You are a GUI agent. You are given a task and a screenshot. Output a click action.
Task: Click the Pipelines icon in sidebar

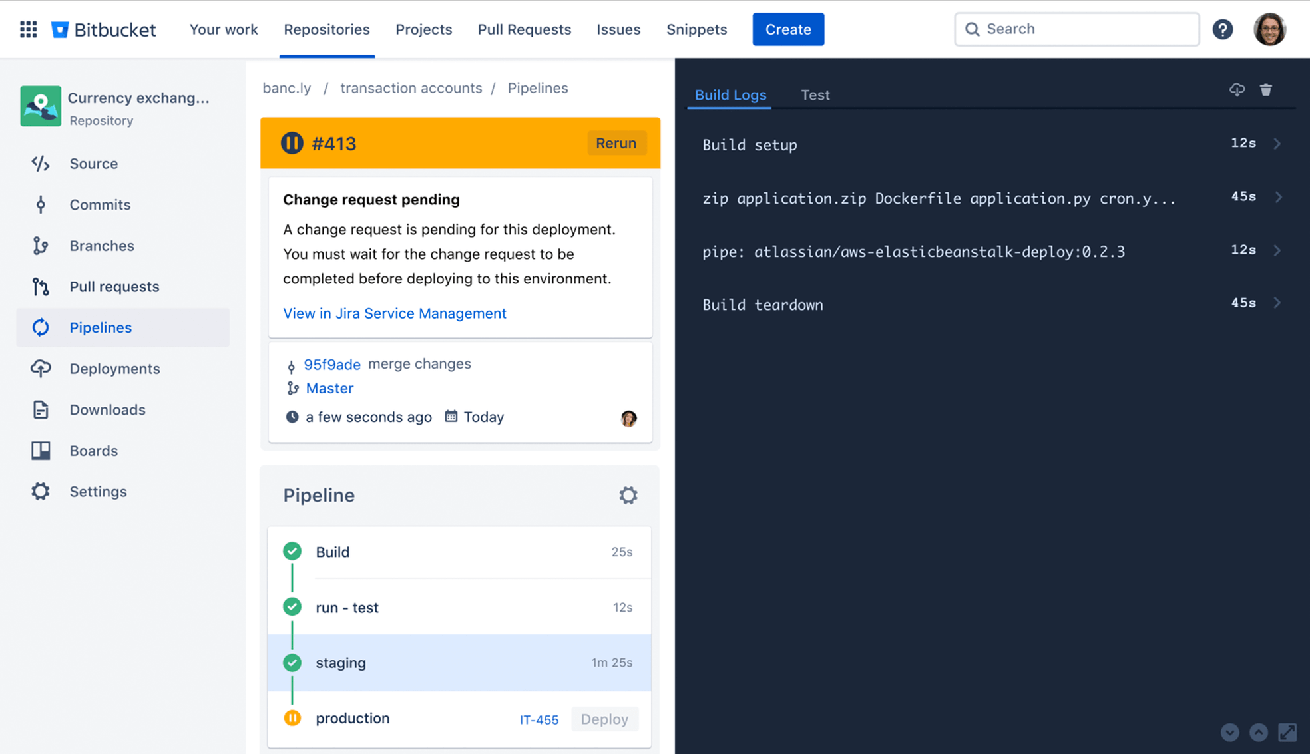39,327
